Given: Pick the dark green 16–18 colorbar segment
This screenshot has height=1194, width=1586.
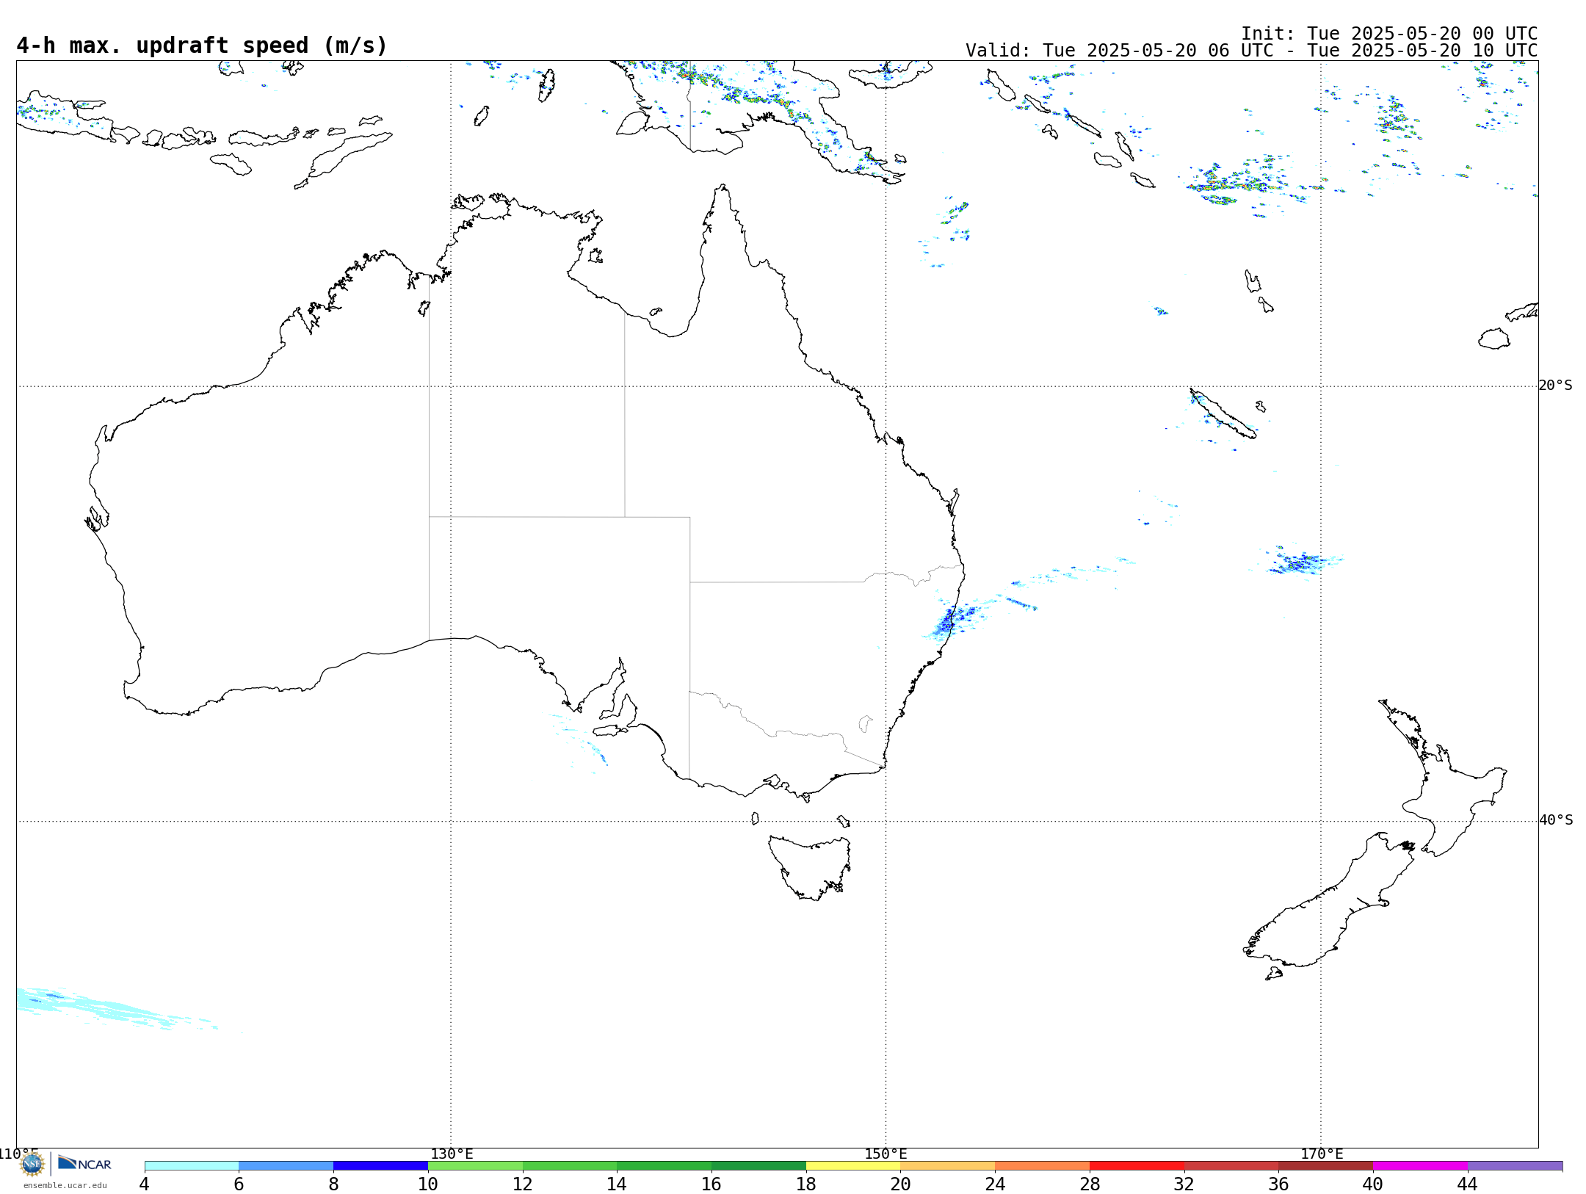Looking at the screenshot, I should tap(758, 1166).
